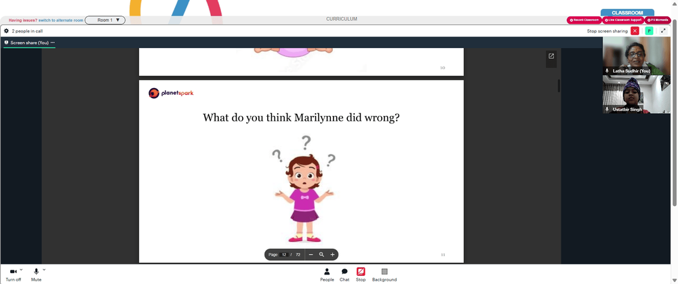This screenshot has width=678, height=284.
Task: Click the PDF viewer vertical scrollbar
Action: (559, 85)
